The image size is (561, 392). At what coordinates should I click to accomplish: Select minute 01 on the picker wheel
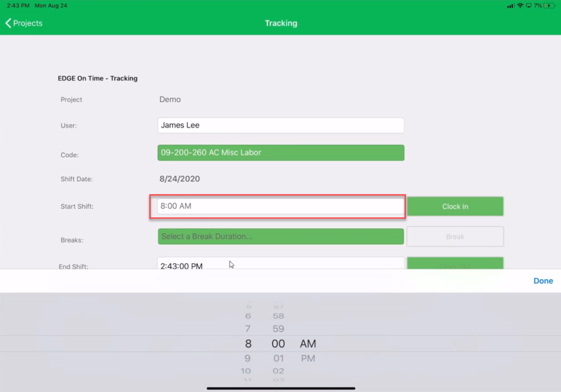point(278,358)
